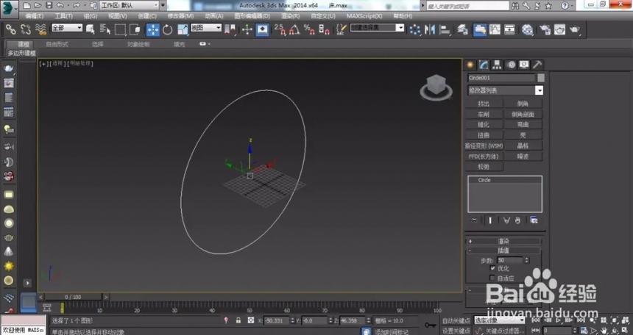Open the 渲染(R) menu
The width and height of the screenshot is (633, 335).
click(x=290, y=16)
